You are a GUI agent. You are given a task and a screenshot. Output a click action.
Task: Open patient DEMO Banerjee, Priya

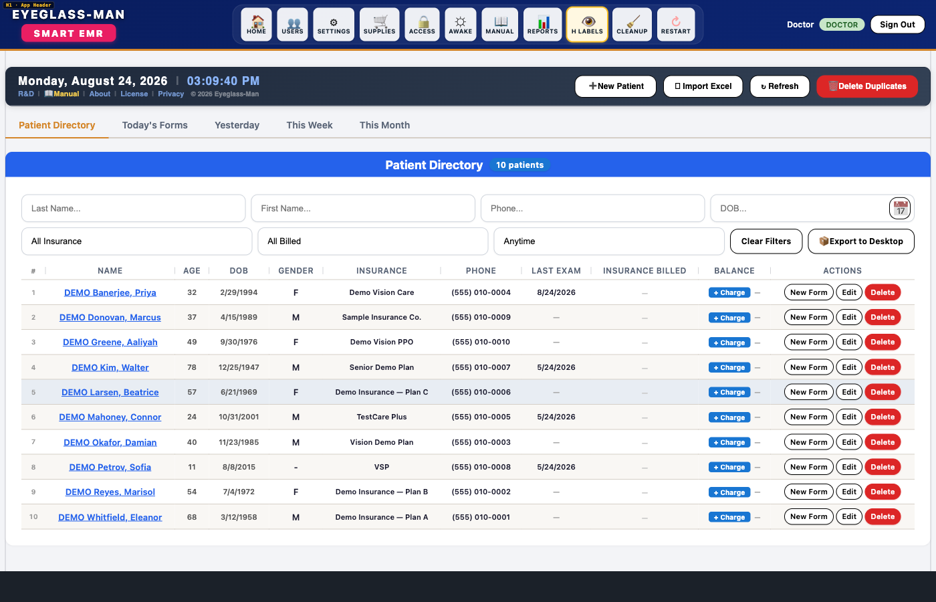click(x=110, y=292)
